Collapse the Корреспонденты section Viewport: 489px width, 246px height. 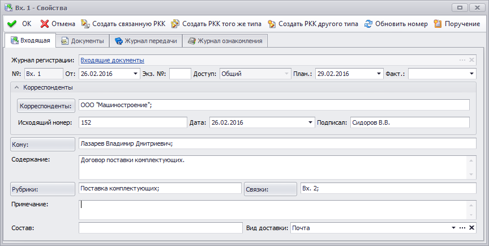[17, 87]
